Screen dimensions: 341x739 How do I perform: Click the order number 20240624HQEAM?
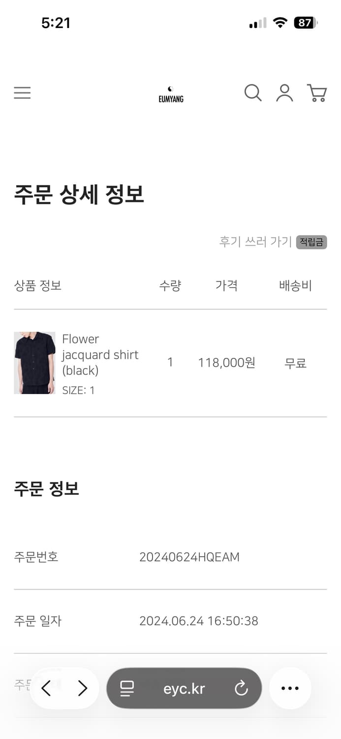coord(189,557)
